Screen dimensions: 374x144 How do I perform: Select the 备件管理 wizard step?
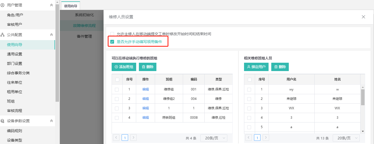click(84, 36)
